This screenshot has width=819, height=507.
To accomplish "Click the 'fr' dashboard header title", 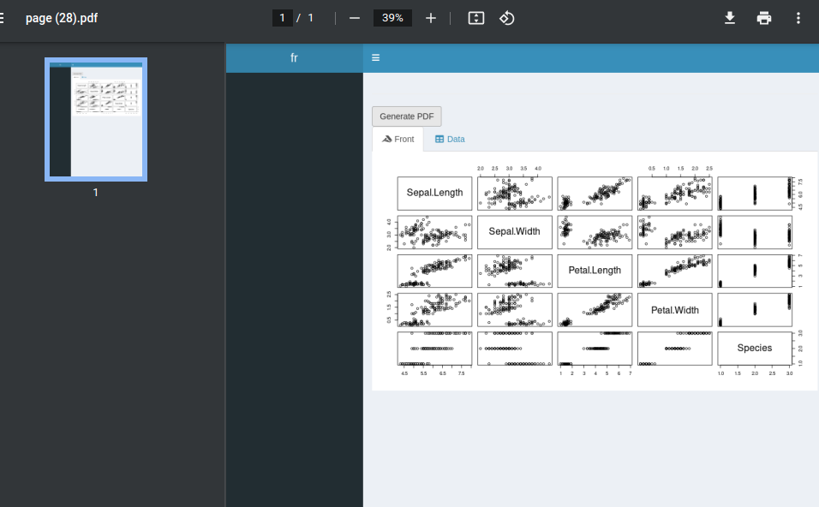I will [x=294, y=58].
